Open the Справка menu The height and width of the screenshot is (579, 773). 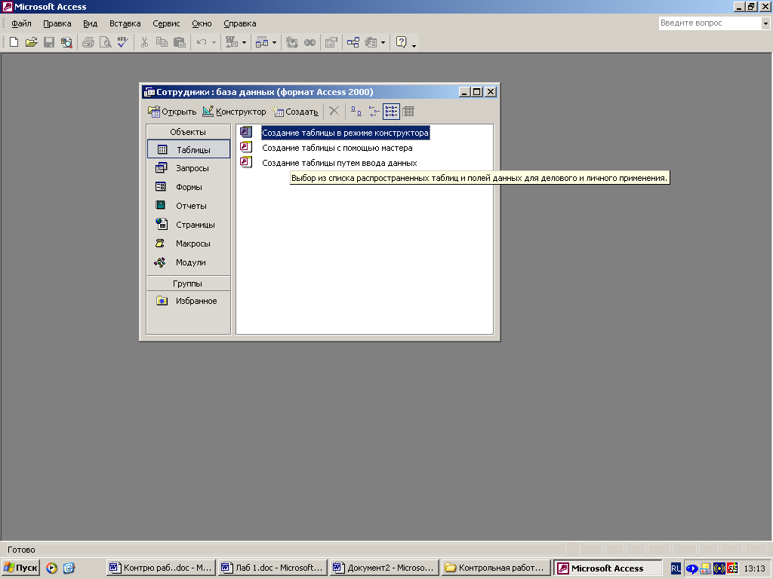pos(239,23)
